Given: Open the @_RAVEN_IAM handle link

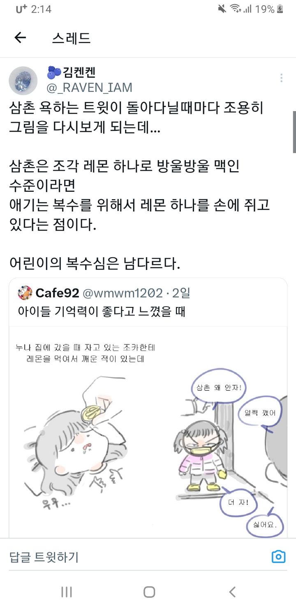Looking at the screenshot, I should tap(89, 87).
